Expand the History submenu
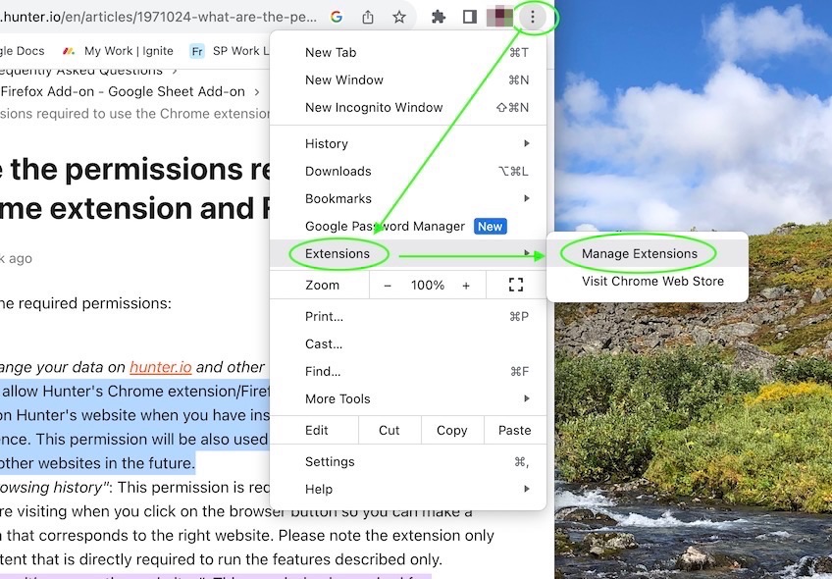832x579 pixels. point(408,143)
